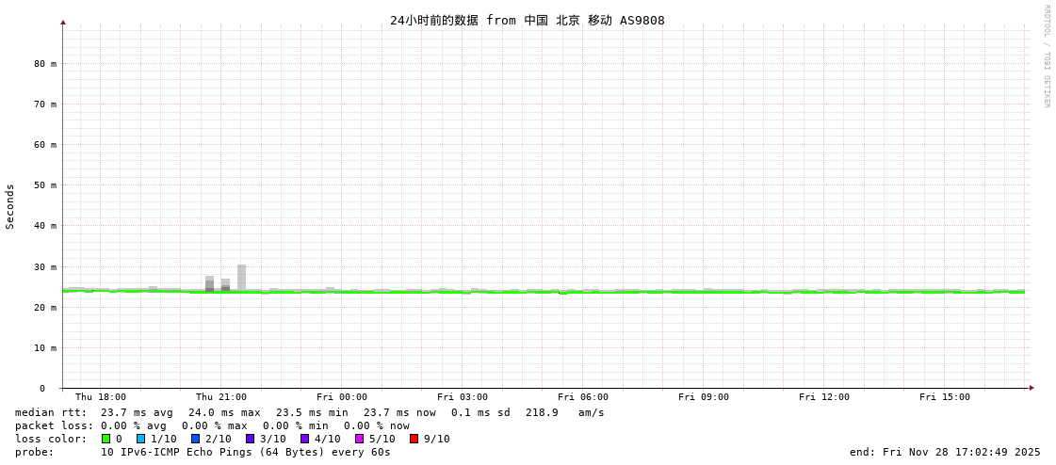Viewport: 1056px width, 465px height.
Task: Click the tallest gray latency spike near Thu 21:00
Action: [x=241, y=277]
